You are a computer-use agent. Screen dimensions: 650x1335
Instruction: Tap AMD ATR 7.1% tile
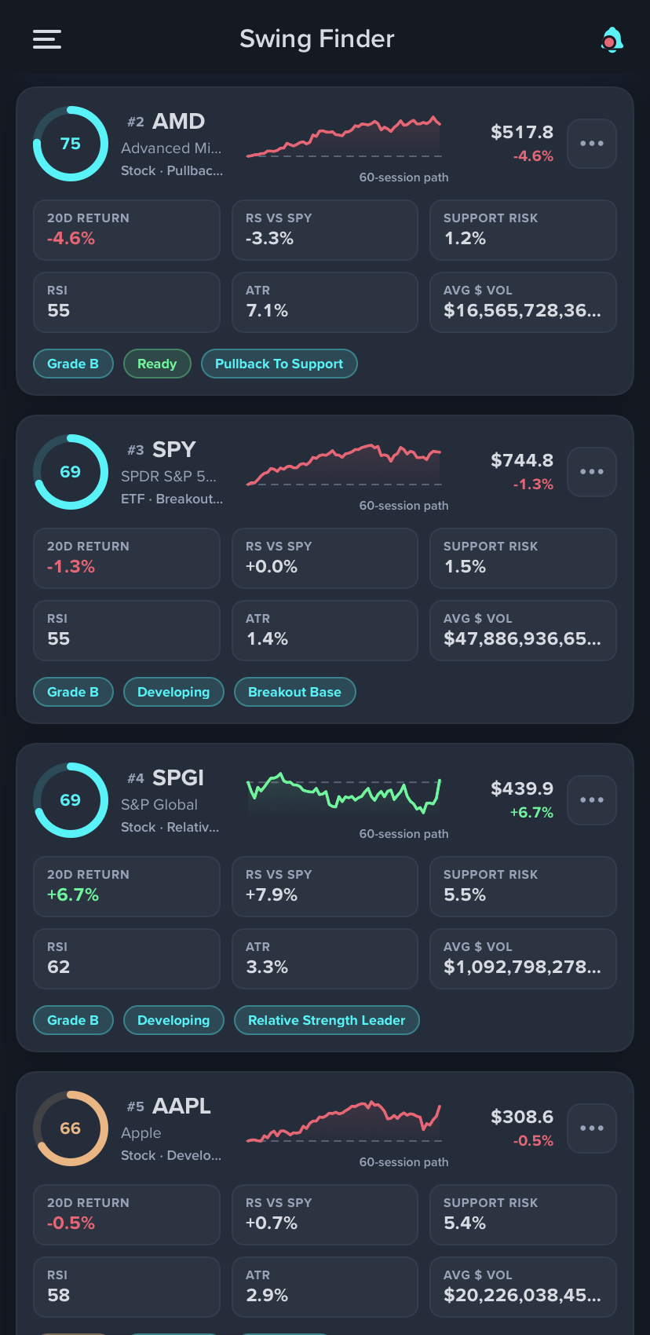pos(325,302)
